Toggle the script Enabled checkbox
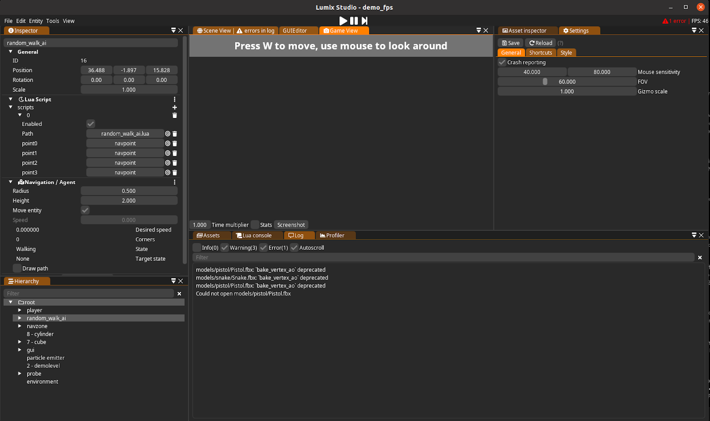710x421 pixels. point(91,124)
